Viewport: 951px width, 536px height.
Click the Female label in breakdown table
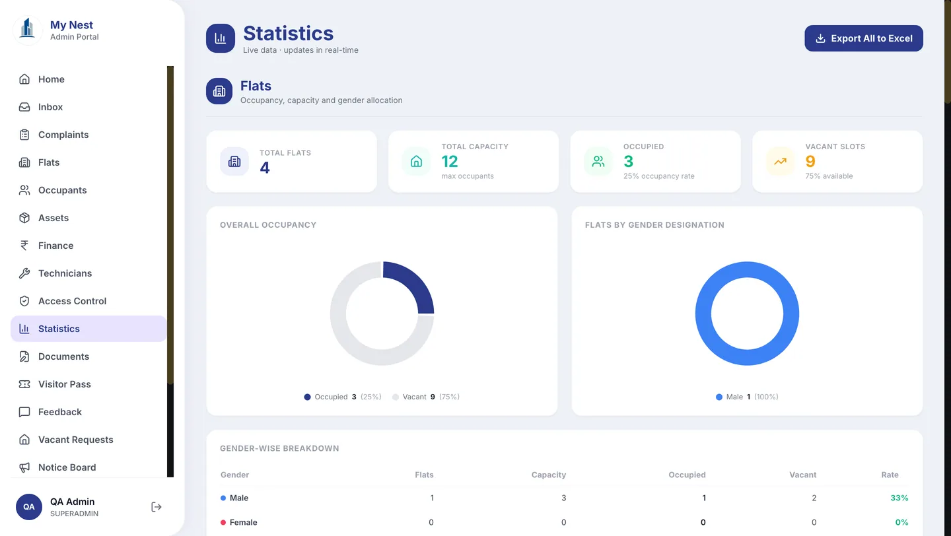coord(243,522)
